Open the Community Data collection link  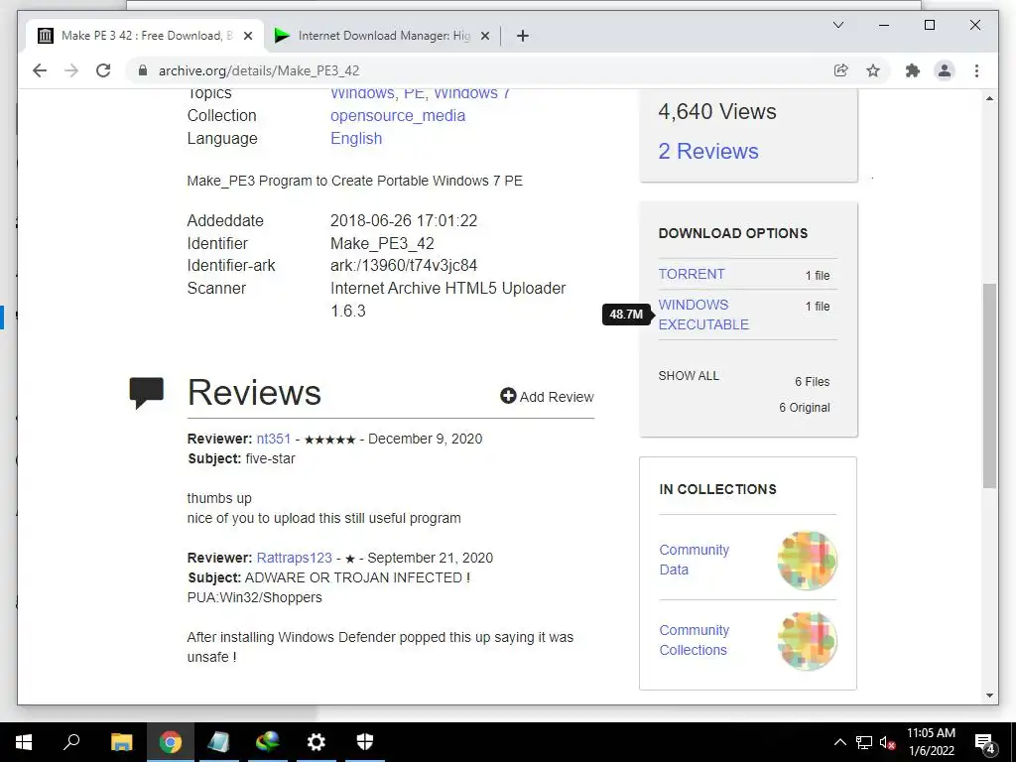(694, 560)
